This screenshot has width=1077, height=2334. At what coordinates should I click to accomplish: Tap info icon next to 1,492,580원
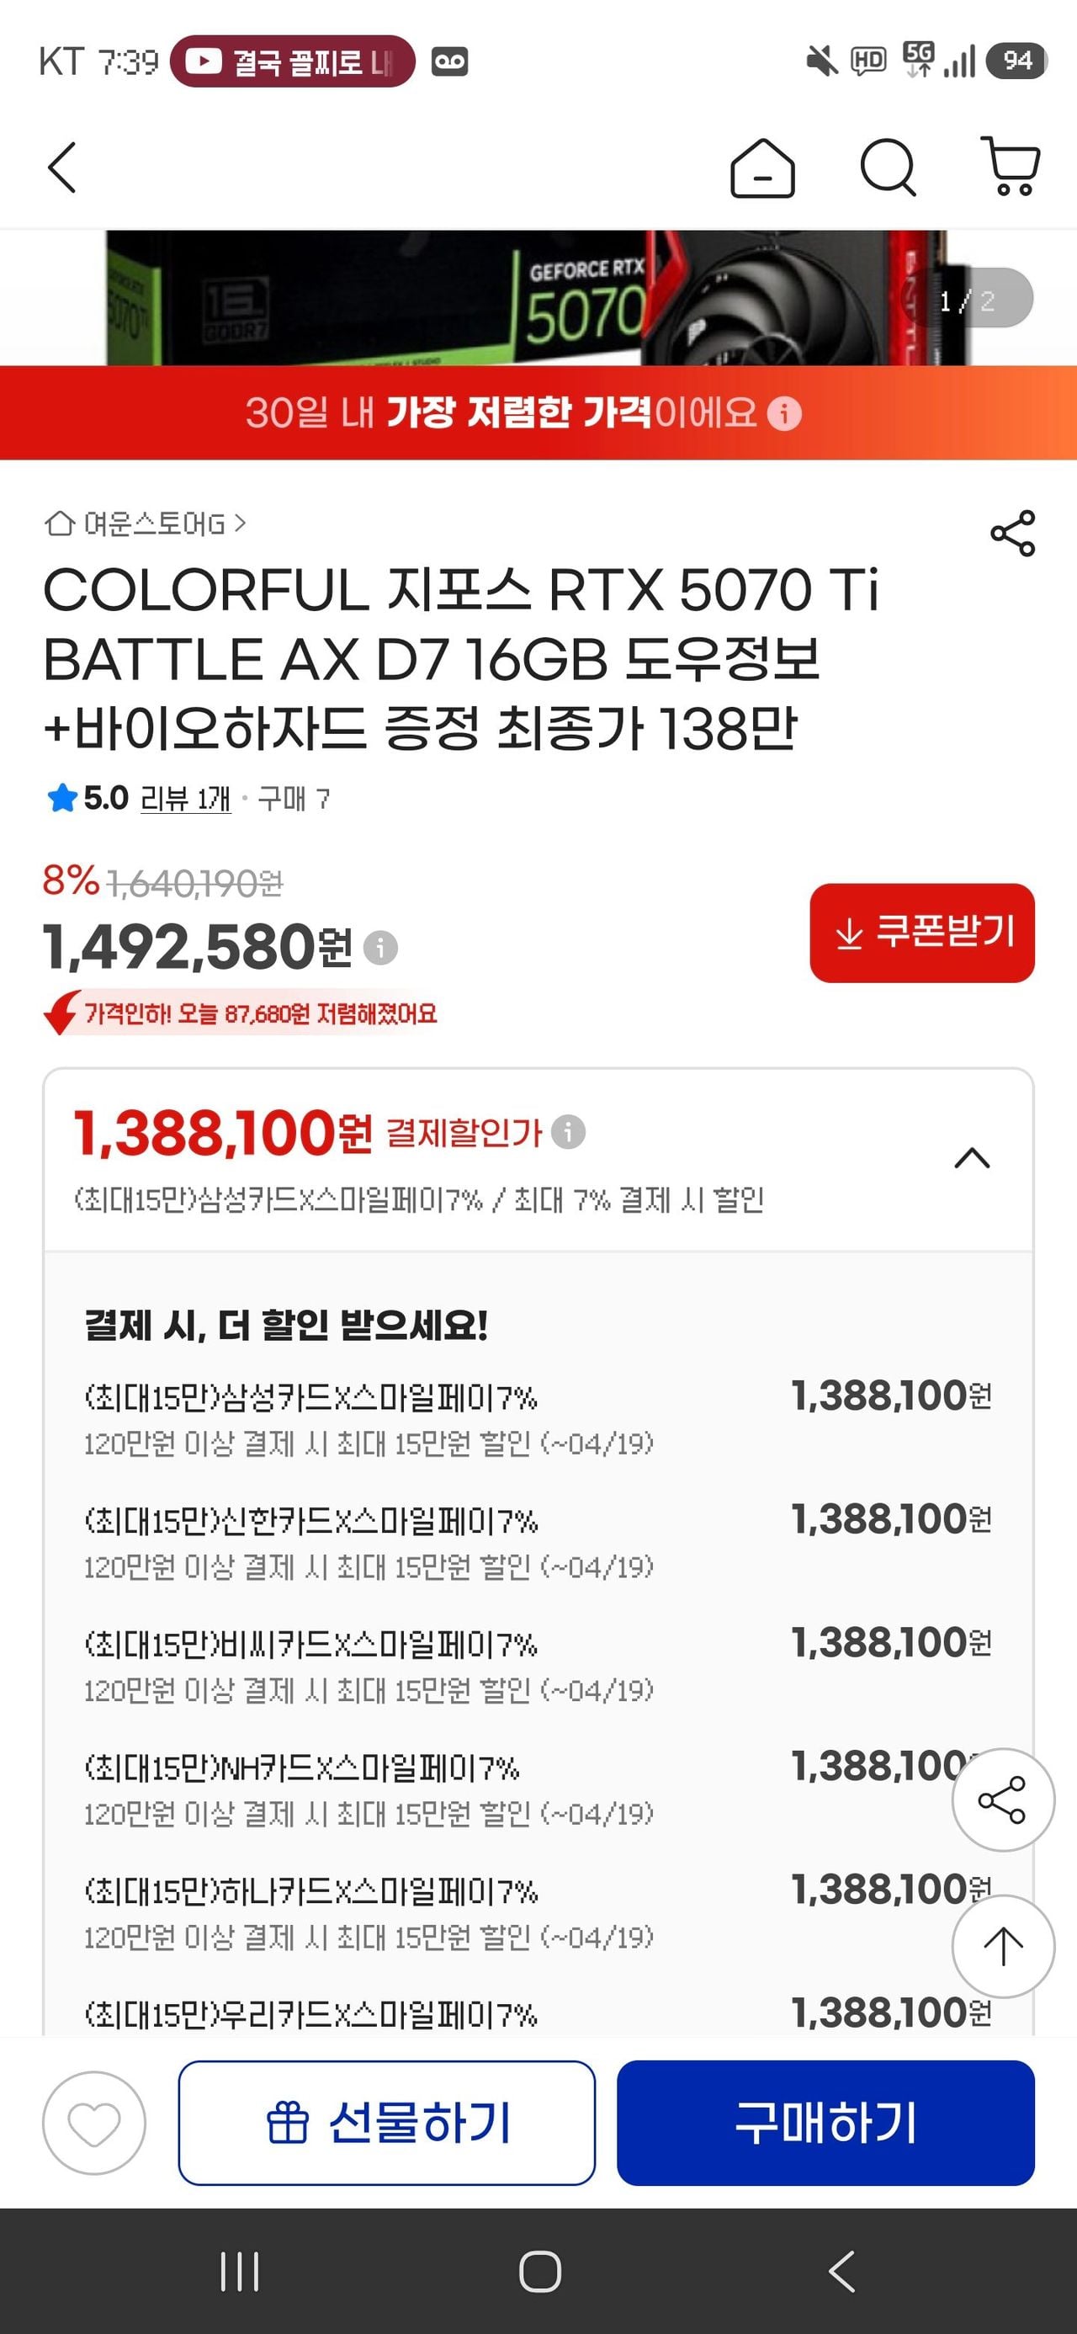coord(380,948)
